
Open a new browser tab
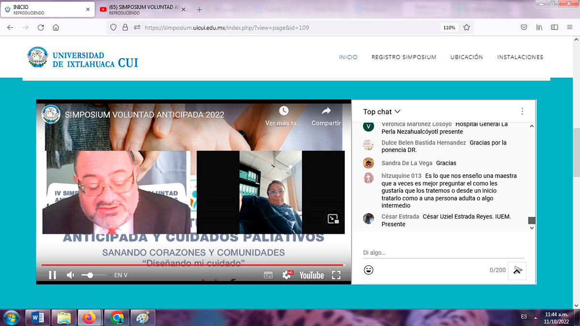click(x=199, y=10)
